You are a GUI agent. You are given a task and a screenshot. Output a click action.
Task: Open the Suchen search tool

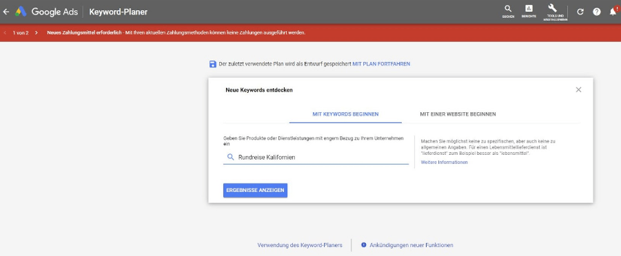tap(508, 12)
